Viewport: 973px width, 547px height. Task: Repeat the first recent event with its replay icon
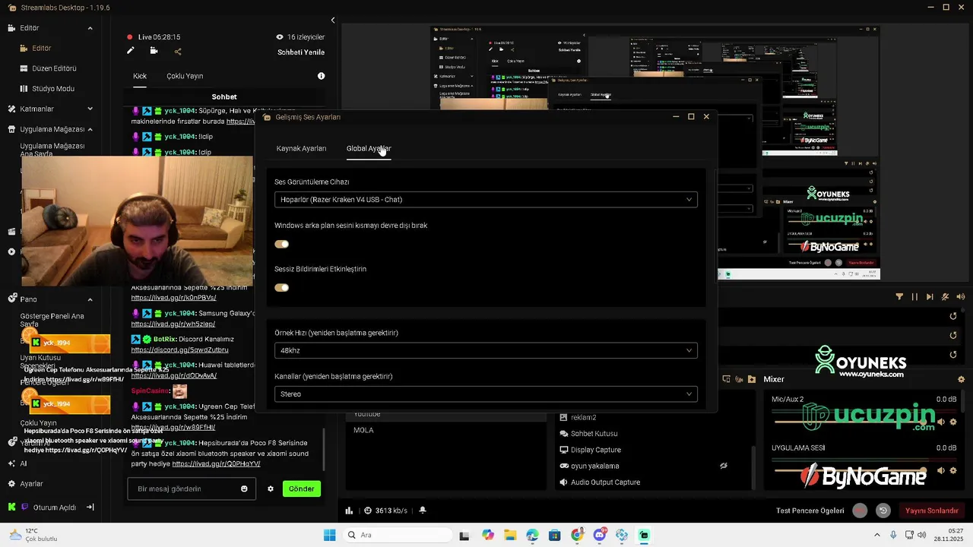point(953,316)
